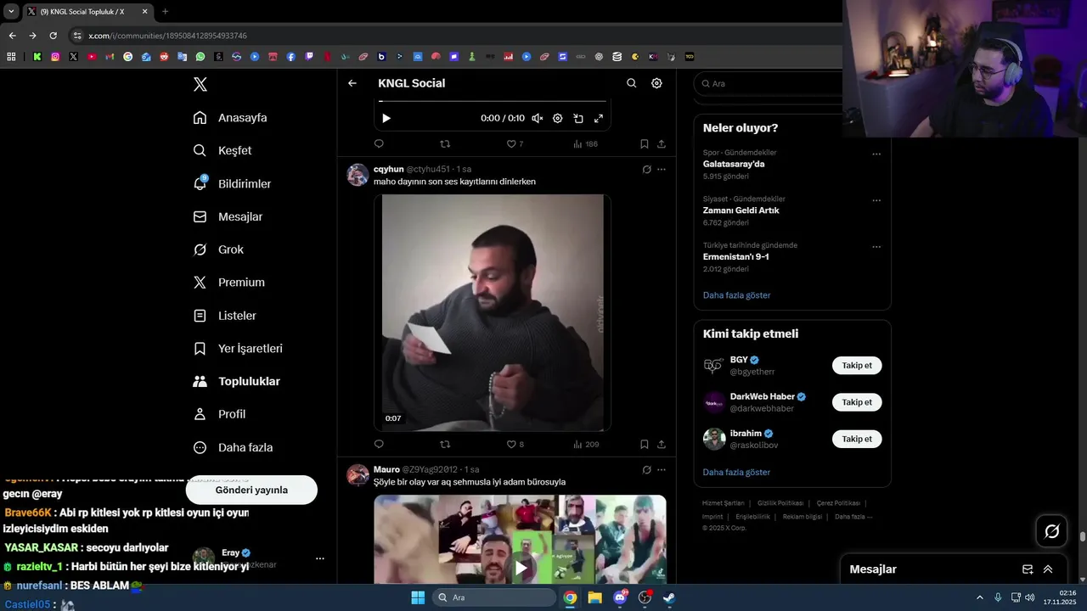Open more options for Zamanı Geldi Artık
Viewport: 1087px width, 611px height.
point(876,201)
